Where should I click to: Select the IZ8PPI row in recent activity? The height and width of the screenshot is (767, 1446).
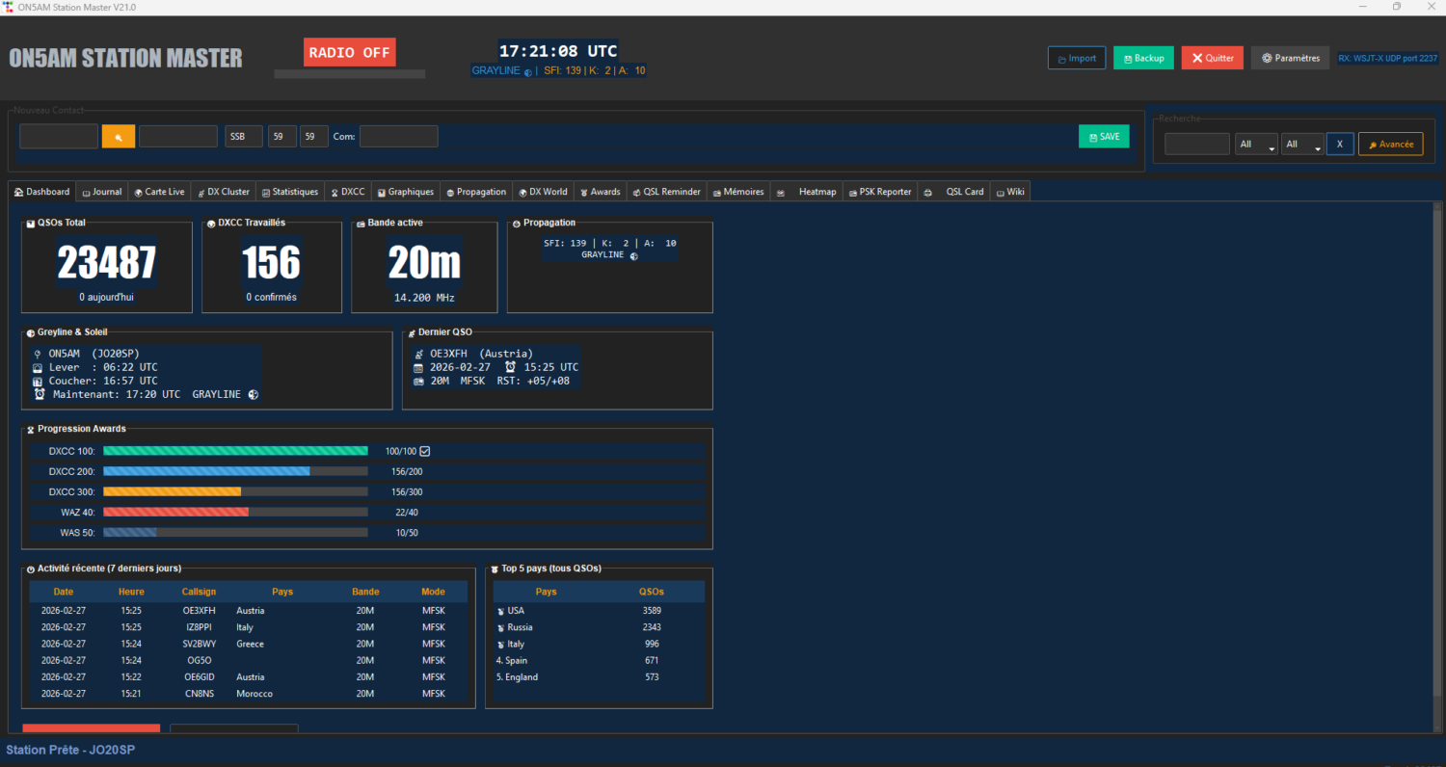[x=249, y=627]
